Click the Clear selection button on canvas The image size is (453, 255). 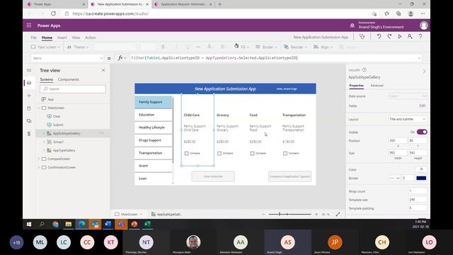(213, 176)
